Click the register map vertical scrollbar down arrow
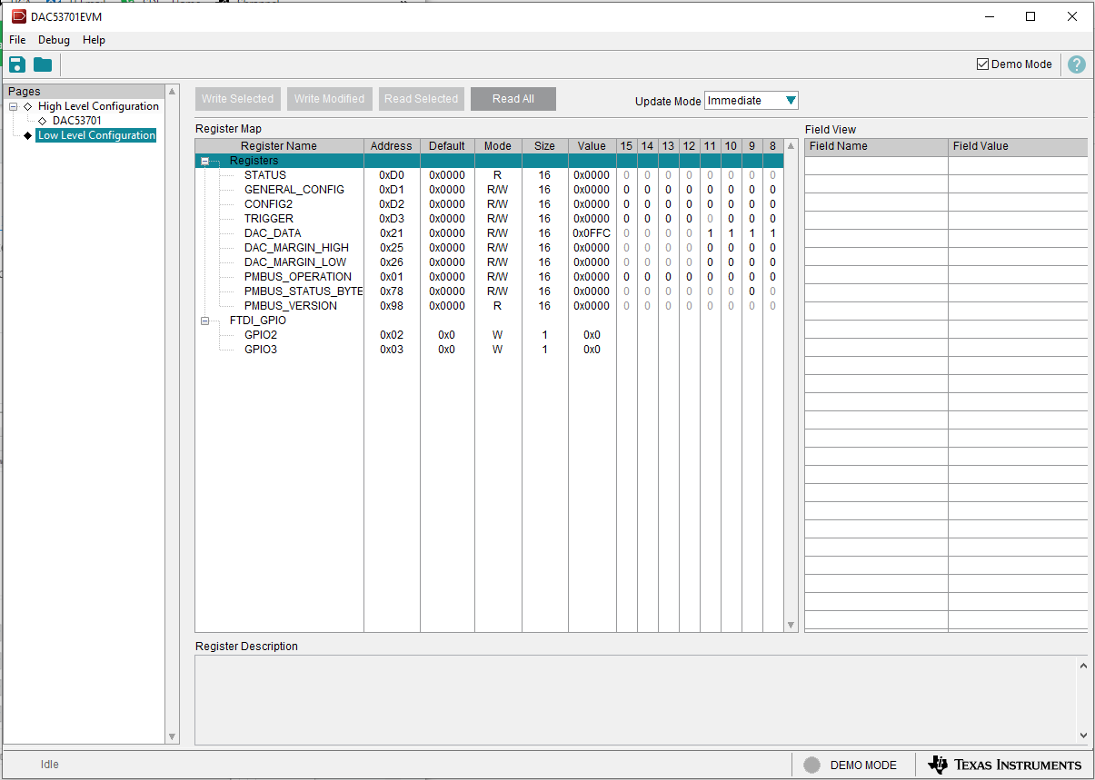The image size is (1095, 780). [x=791, y=625]
